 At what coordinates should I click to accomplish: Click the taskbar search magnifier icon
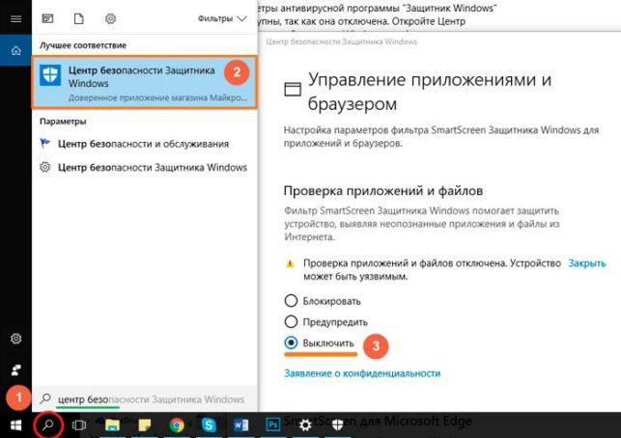coord(48,424)
